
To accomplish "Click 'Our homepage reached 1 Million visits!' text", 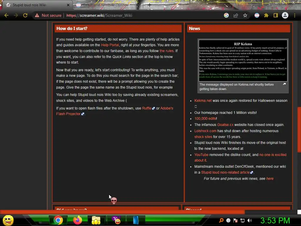I will 225,113.
